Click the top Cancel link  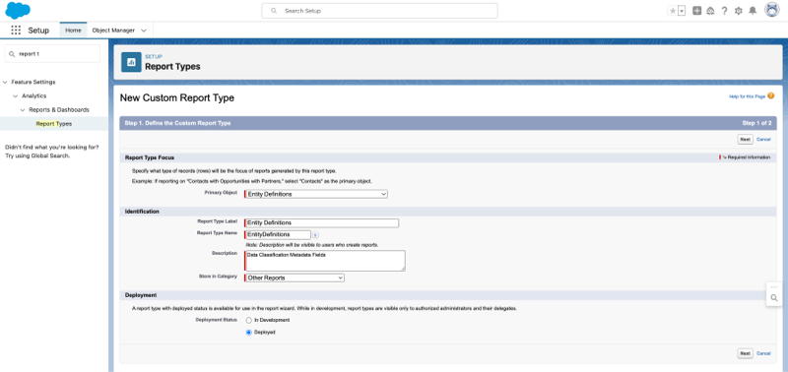tap(763, 139)
